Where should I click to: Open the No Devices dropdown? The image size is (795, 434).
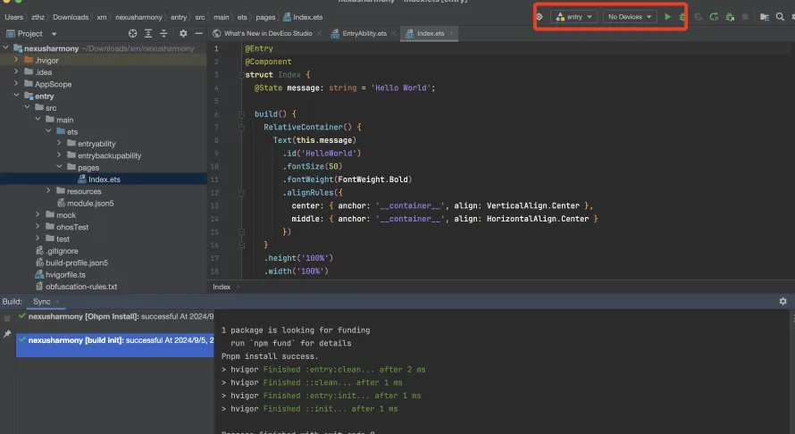pos(630,16)
